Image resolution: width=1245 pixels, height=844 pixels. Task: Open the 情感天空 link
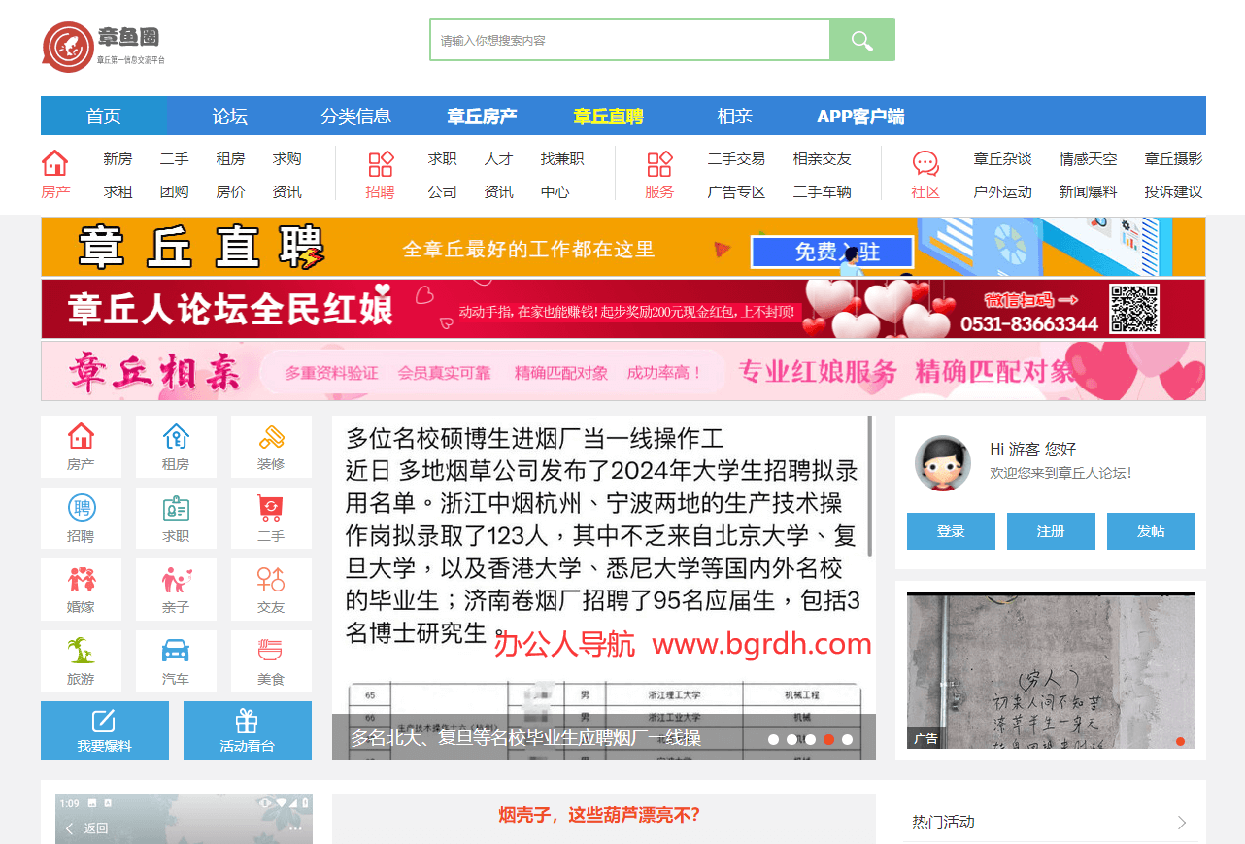(1088, 159)
